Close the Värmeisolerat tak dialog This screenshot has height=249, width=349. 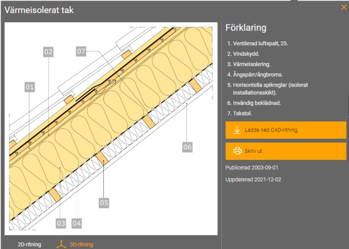[344, 7]
